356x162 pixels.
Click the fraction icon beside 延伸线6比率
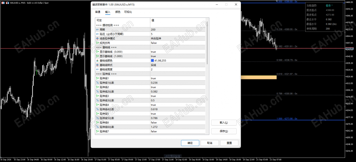coord(97,127)
